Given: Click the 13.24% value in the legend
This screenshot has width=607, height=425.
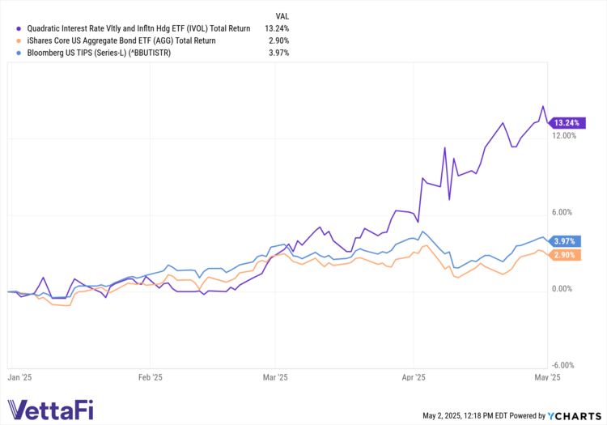Looking at the screenshot, I should point(277,28).
